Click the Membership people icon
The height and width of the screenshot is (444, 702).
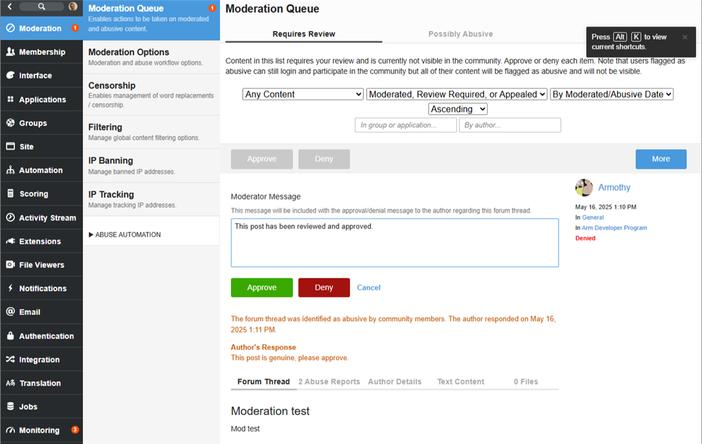click(11, 52)
